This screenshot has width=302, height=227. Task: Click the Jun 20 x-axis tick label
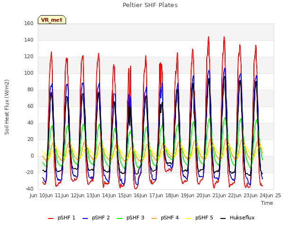tap(195, 195)
